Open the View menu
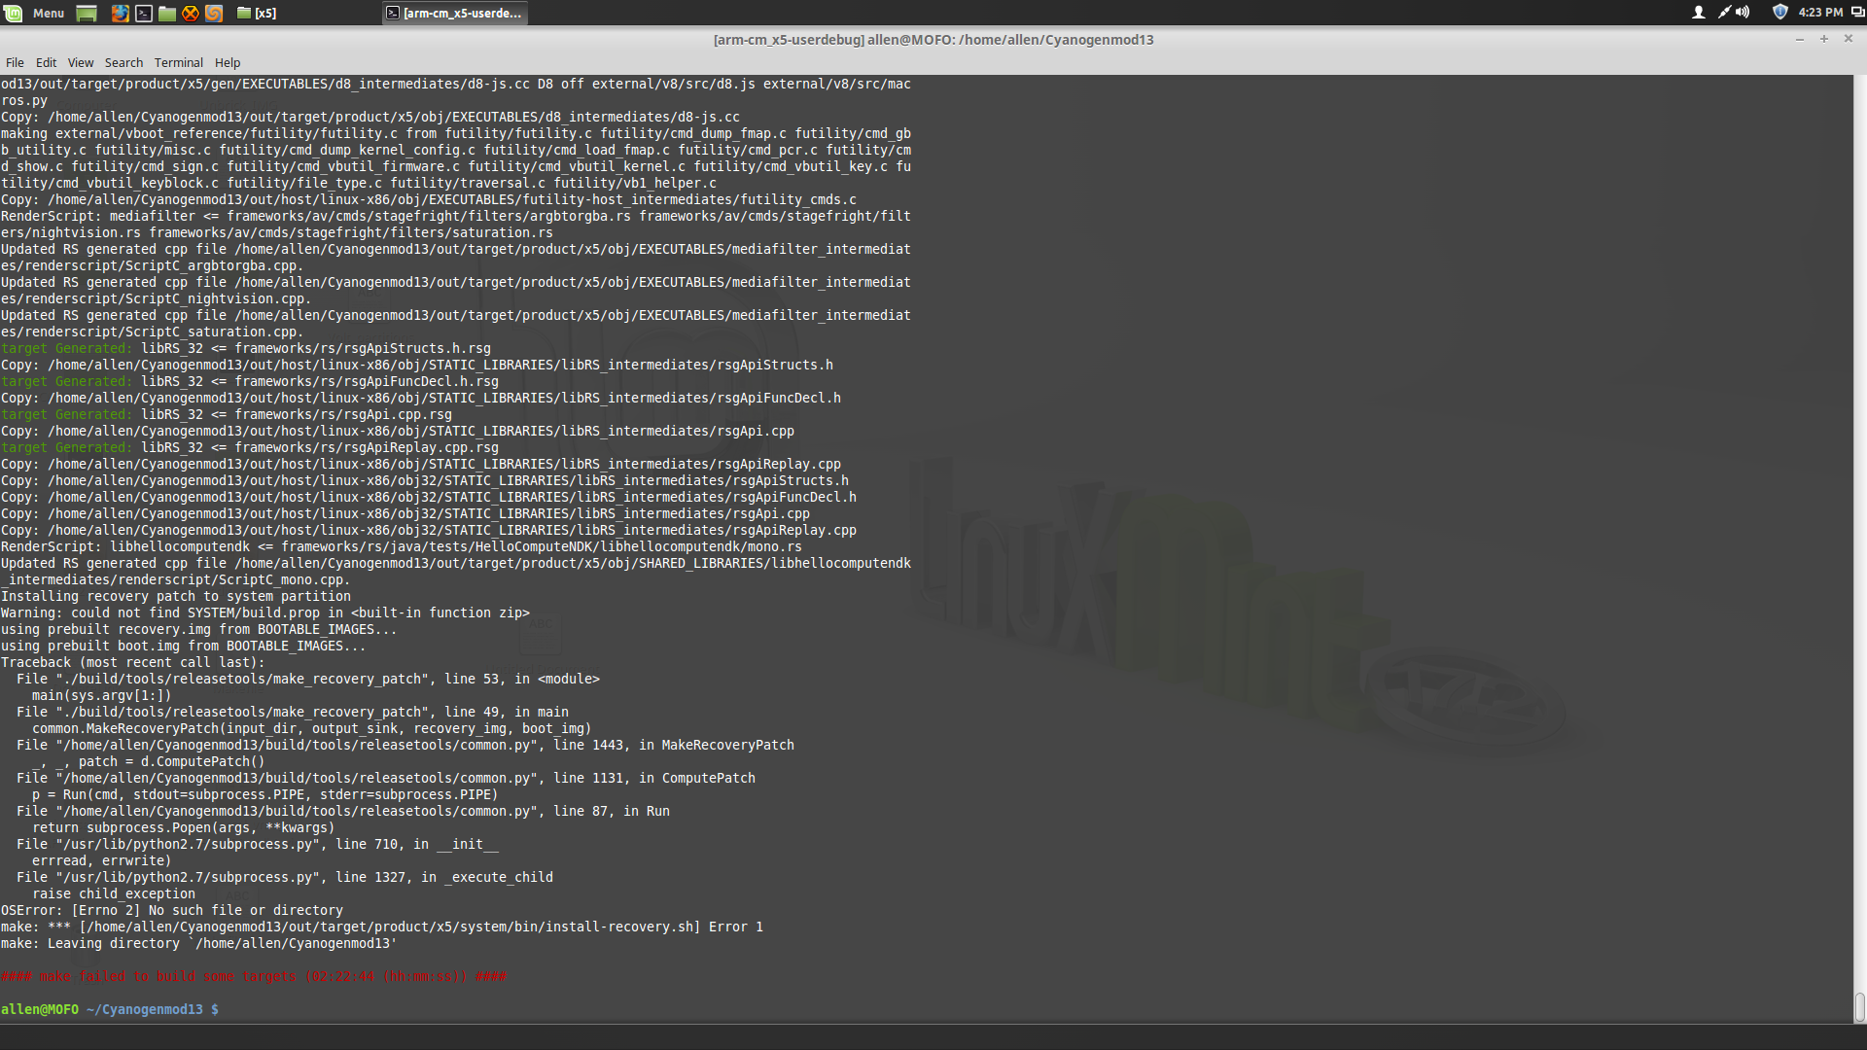 (x=81, y=62)
